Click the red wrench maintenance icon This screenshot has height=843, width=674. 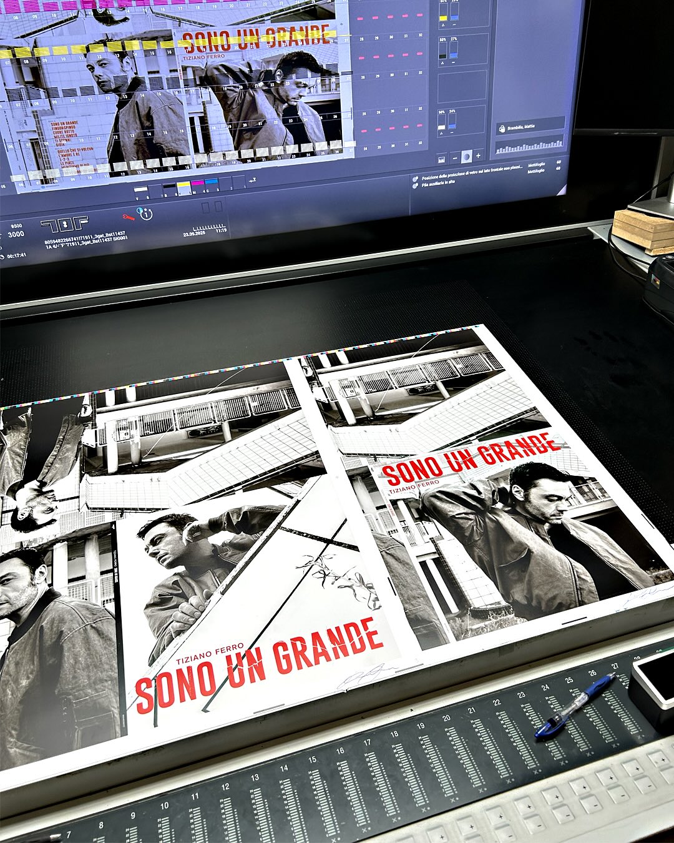129,217
